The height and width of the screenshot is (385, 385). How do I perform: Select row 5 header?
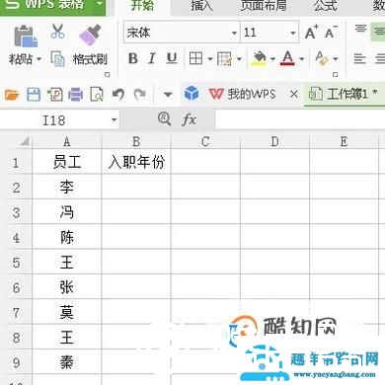coord(16,263)
